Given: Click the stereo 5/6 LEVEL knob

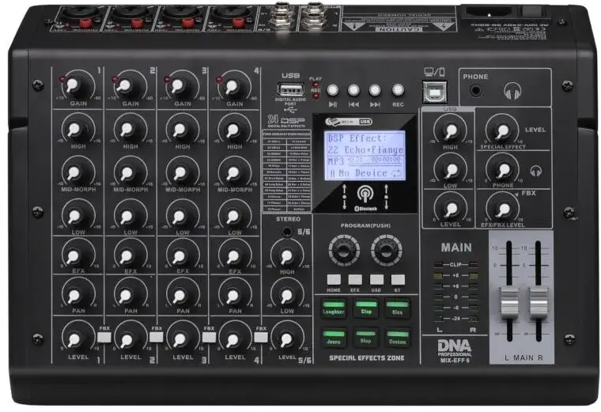Looking at the screenshot, I should coord(286,339).
